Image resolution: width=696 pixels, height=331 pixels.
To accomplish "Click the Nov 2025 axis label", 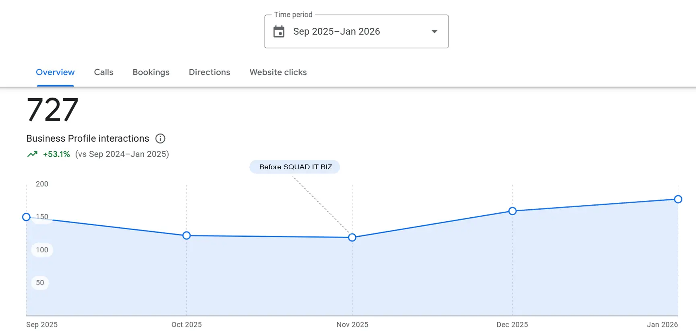I will [352, 325].
